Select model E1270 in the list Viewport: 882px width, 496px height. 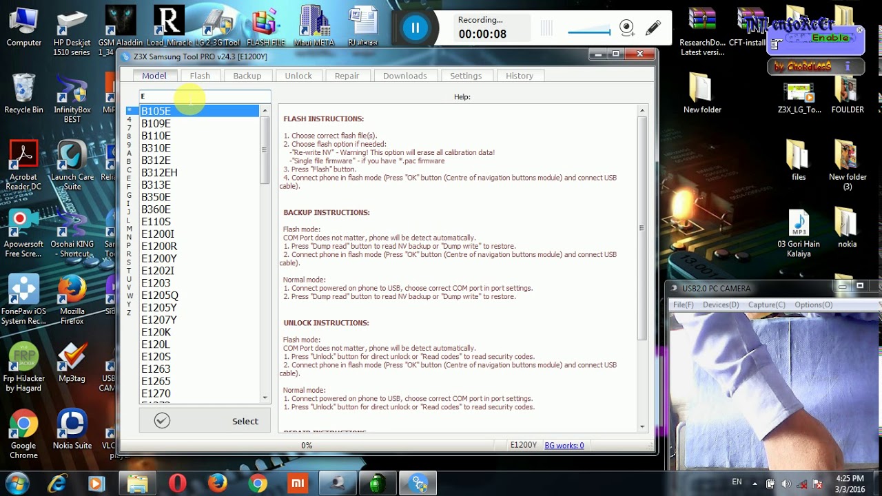[x=200, y=393]
